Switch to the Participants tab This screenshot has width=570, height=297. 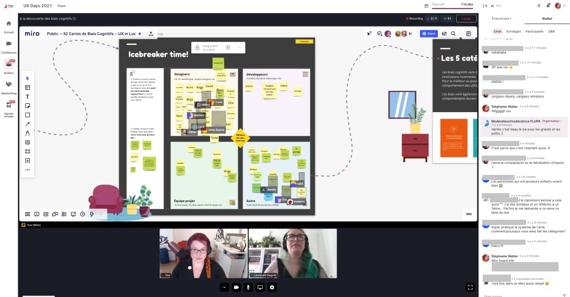(x=534, y=31)
